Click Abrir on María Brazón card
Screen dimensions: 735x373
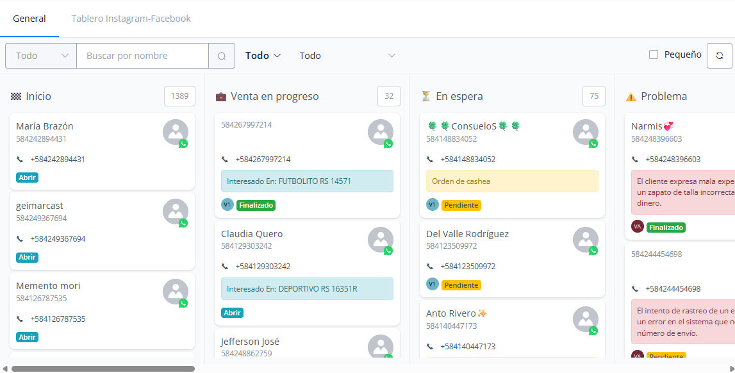tap(27, 178)
